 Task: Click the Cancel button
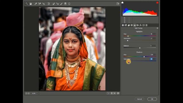click(139, 99)
